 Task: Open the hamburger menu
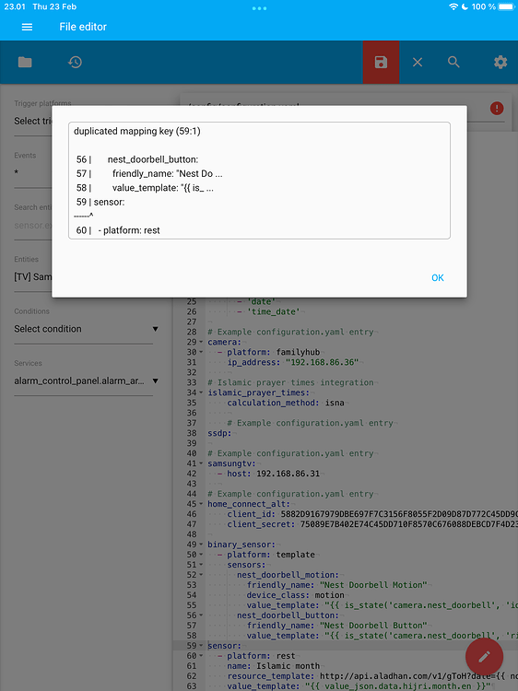pos(27,27)
